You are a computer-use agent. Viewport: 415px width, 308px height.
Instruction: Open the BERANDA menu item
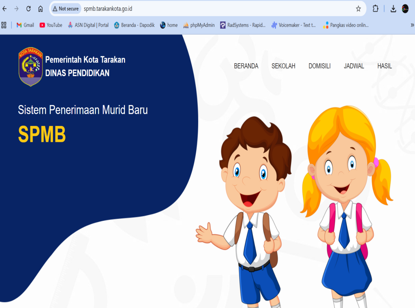(246, 66)
